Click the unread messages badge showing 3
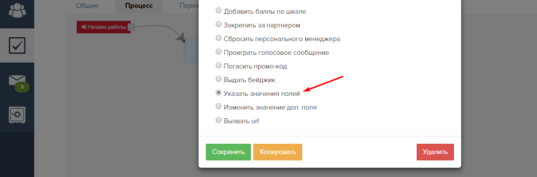Viewport: 537px width, 177px height. tap(22, 87)
